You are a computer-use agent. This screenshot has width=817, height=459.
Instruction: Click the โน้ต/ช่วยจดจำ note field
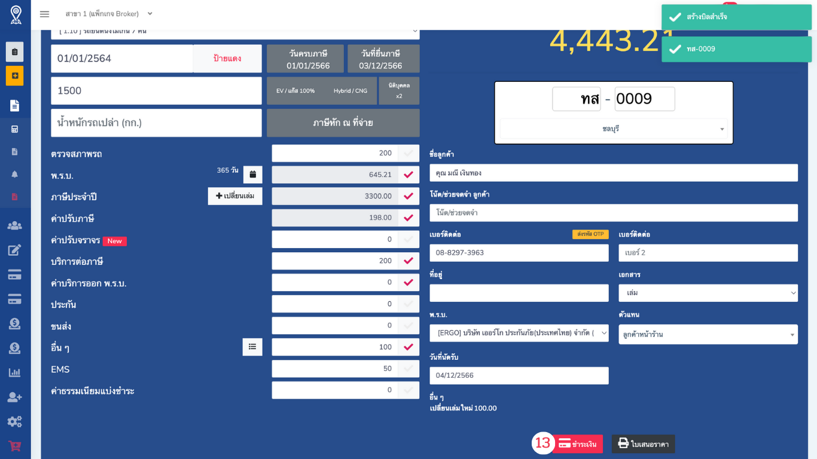pyautogui.click(x=614, y=213)
